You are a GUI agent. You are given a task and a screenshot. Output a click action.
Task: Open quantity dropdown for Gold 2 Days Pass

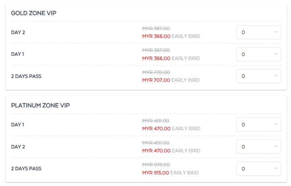pos(259,76)
